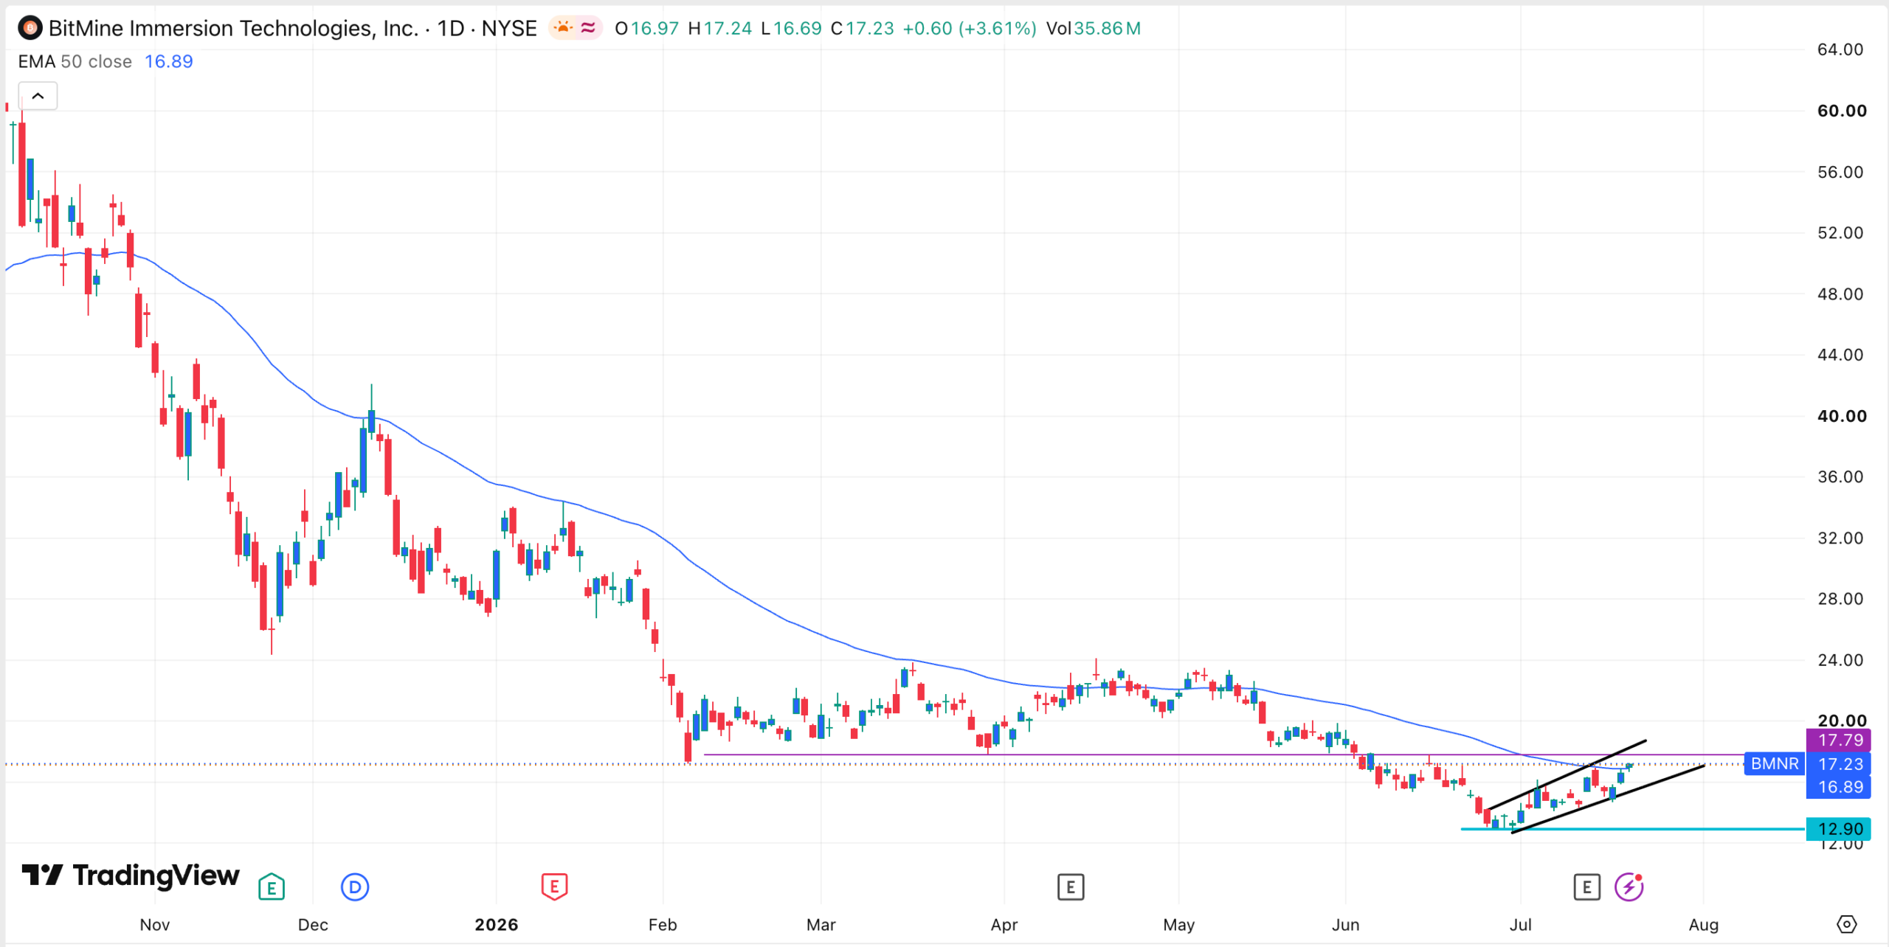Screen dimensions: 1889x947
Task: Click the blue BMNR price label
Action: pos(1775,763)
